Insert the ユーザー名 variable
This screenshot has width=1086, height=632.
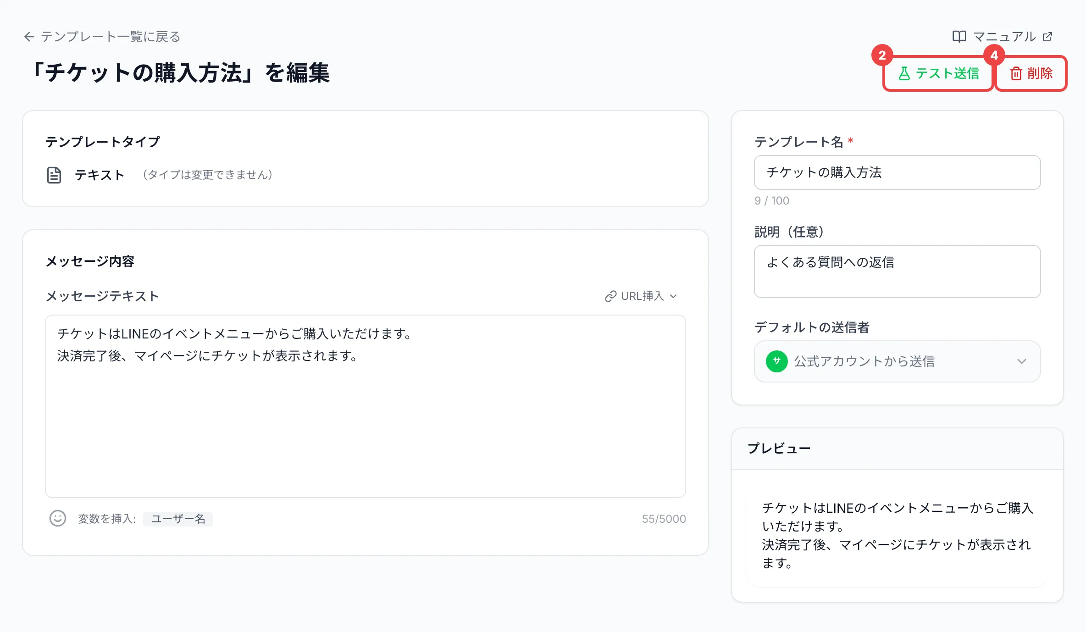coord(178,519)
